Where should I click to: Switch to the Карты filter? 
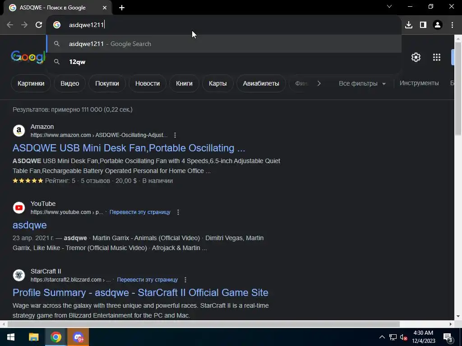coord(218,83)
